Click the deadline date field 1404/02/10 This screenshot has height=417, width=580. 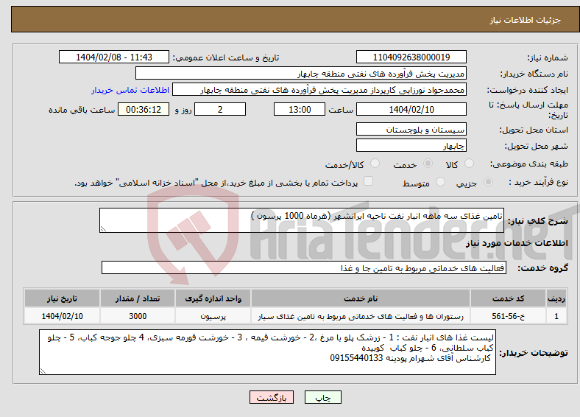[x=411, y=109]
